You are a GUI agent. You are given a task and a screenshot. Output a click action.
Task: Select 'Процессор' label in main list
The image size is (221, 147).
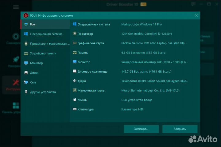coord(85,34)
